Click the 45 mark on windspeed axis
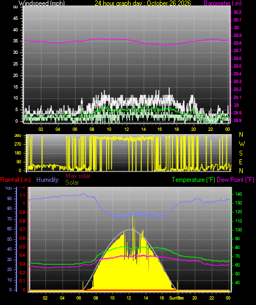 coord(15,19)
